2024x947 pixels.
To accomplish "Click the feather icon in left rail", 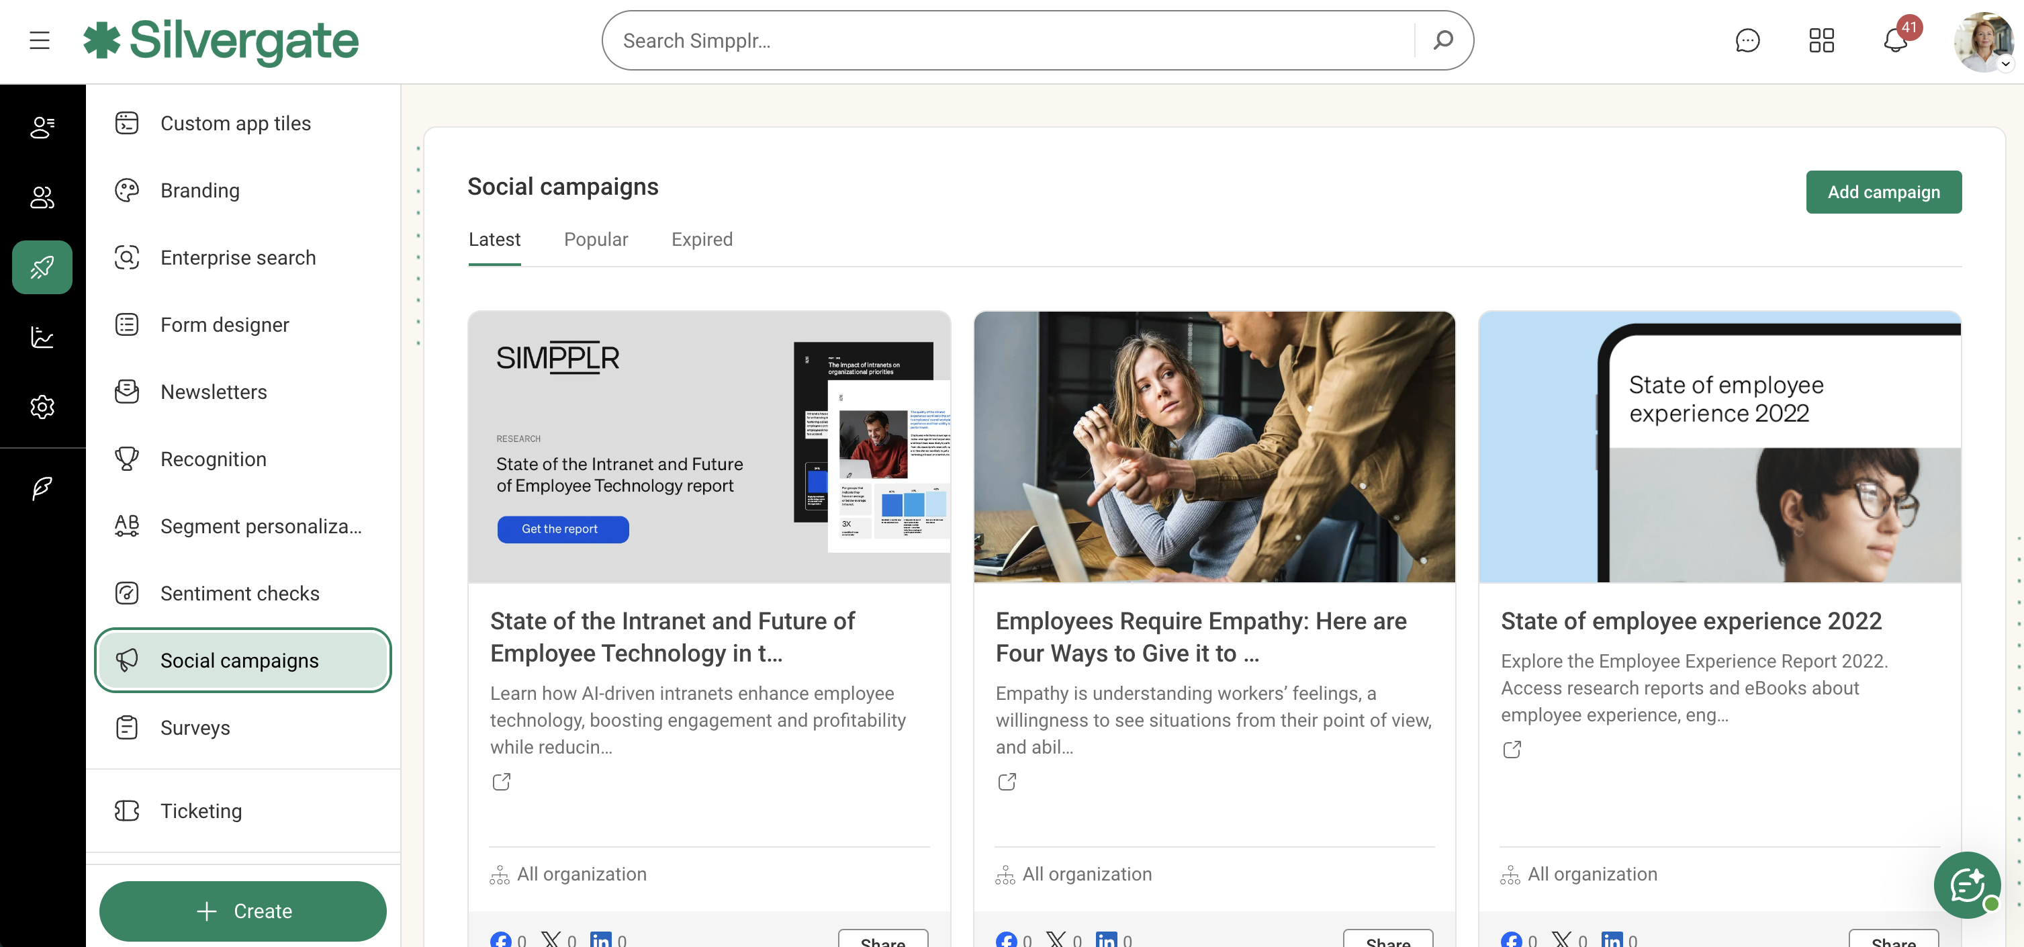I will [42, 488].
